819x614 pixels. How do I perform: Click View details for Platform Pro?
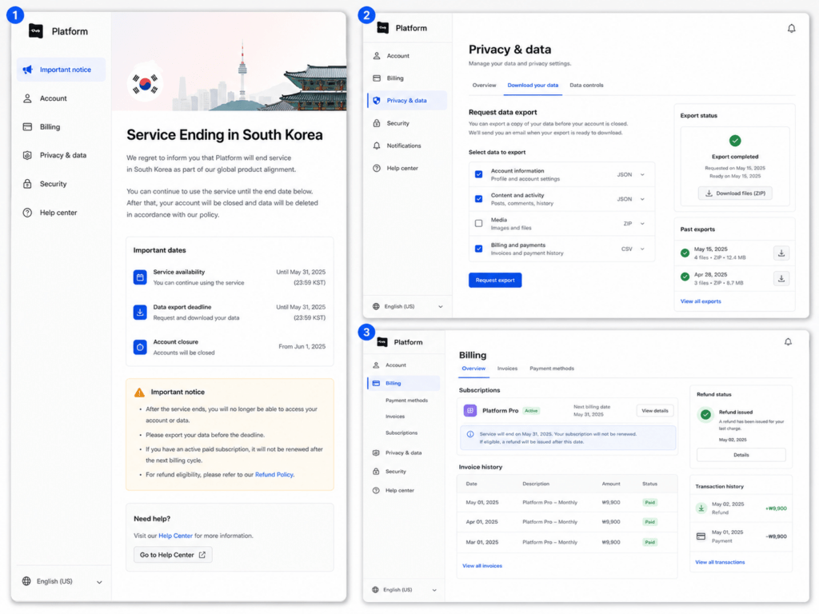(x=654, y=411)
